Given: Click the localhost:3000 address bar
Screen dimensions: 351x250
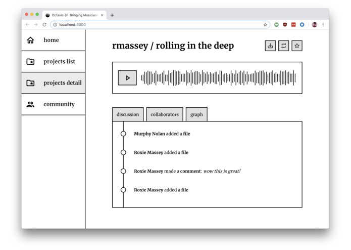Looking at the screenshot, I should tap(160, 25).
